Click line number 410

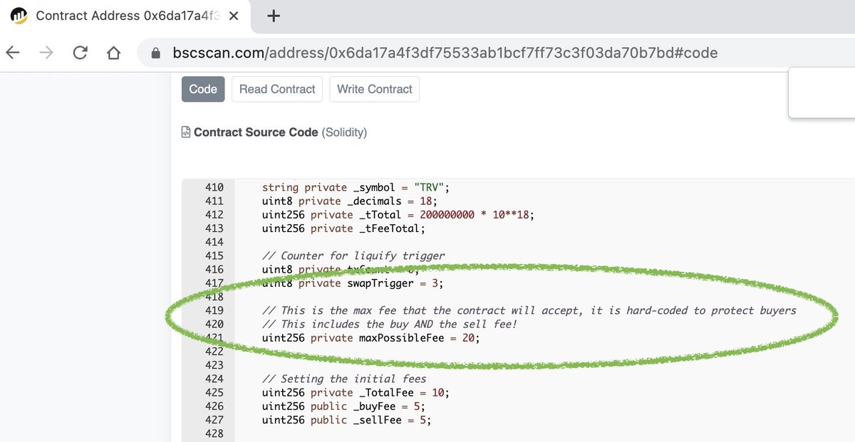point(214,187)
